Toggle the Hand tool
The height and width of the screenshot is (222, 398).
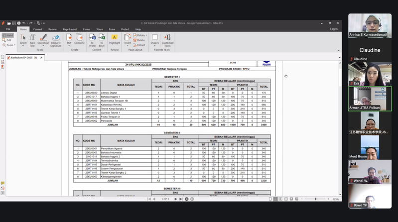coord(8,36)
